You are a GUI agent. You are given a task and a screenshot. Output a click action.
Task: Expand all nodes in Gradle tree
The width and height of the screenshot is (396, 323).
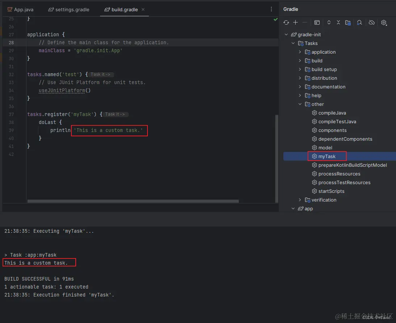[x=329, y=22]
